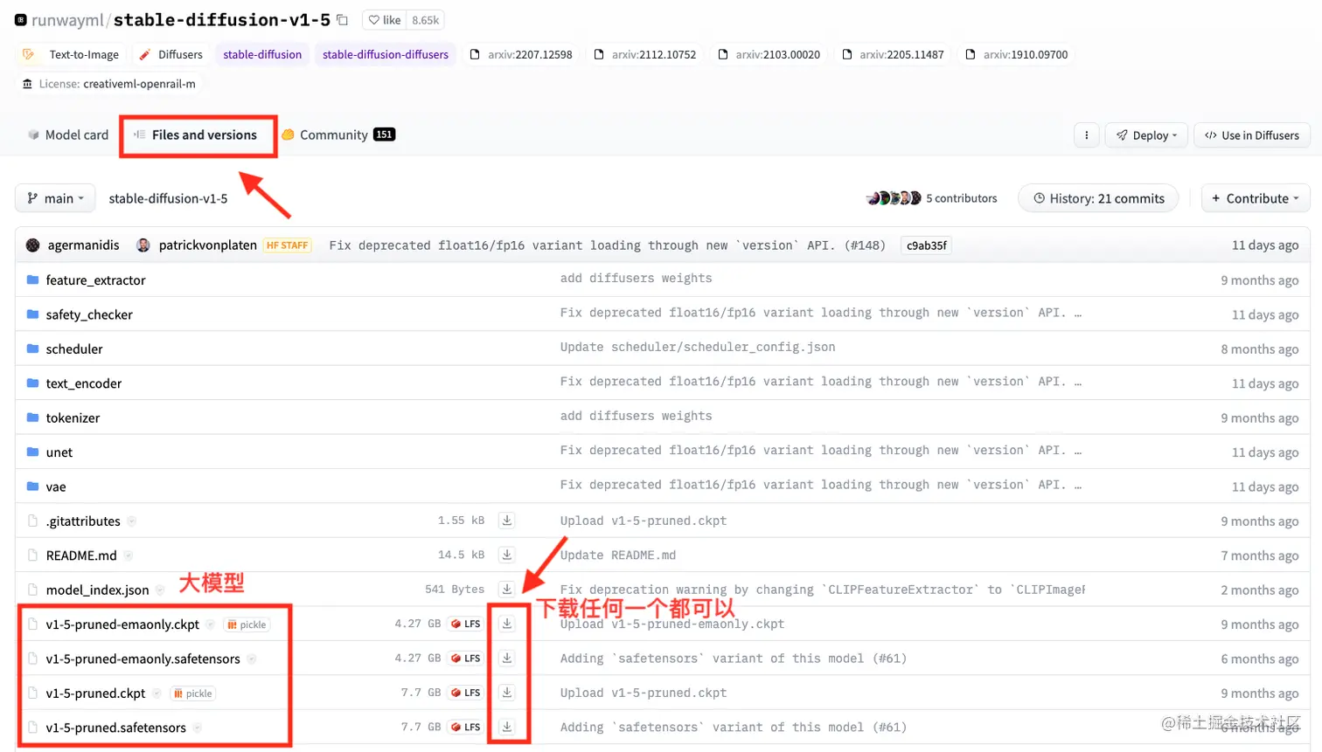
Task: Download .gitattributes with download icon
Action: [x=506, y=521]
